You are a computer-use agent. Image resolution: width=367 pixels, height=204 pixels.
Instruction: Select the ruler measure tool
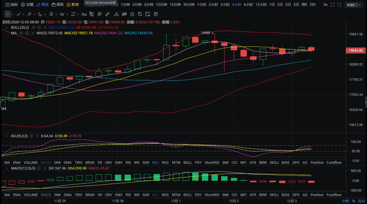(x=107, y=14)
